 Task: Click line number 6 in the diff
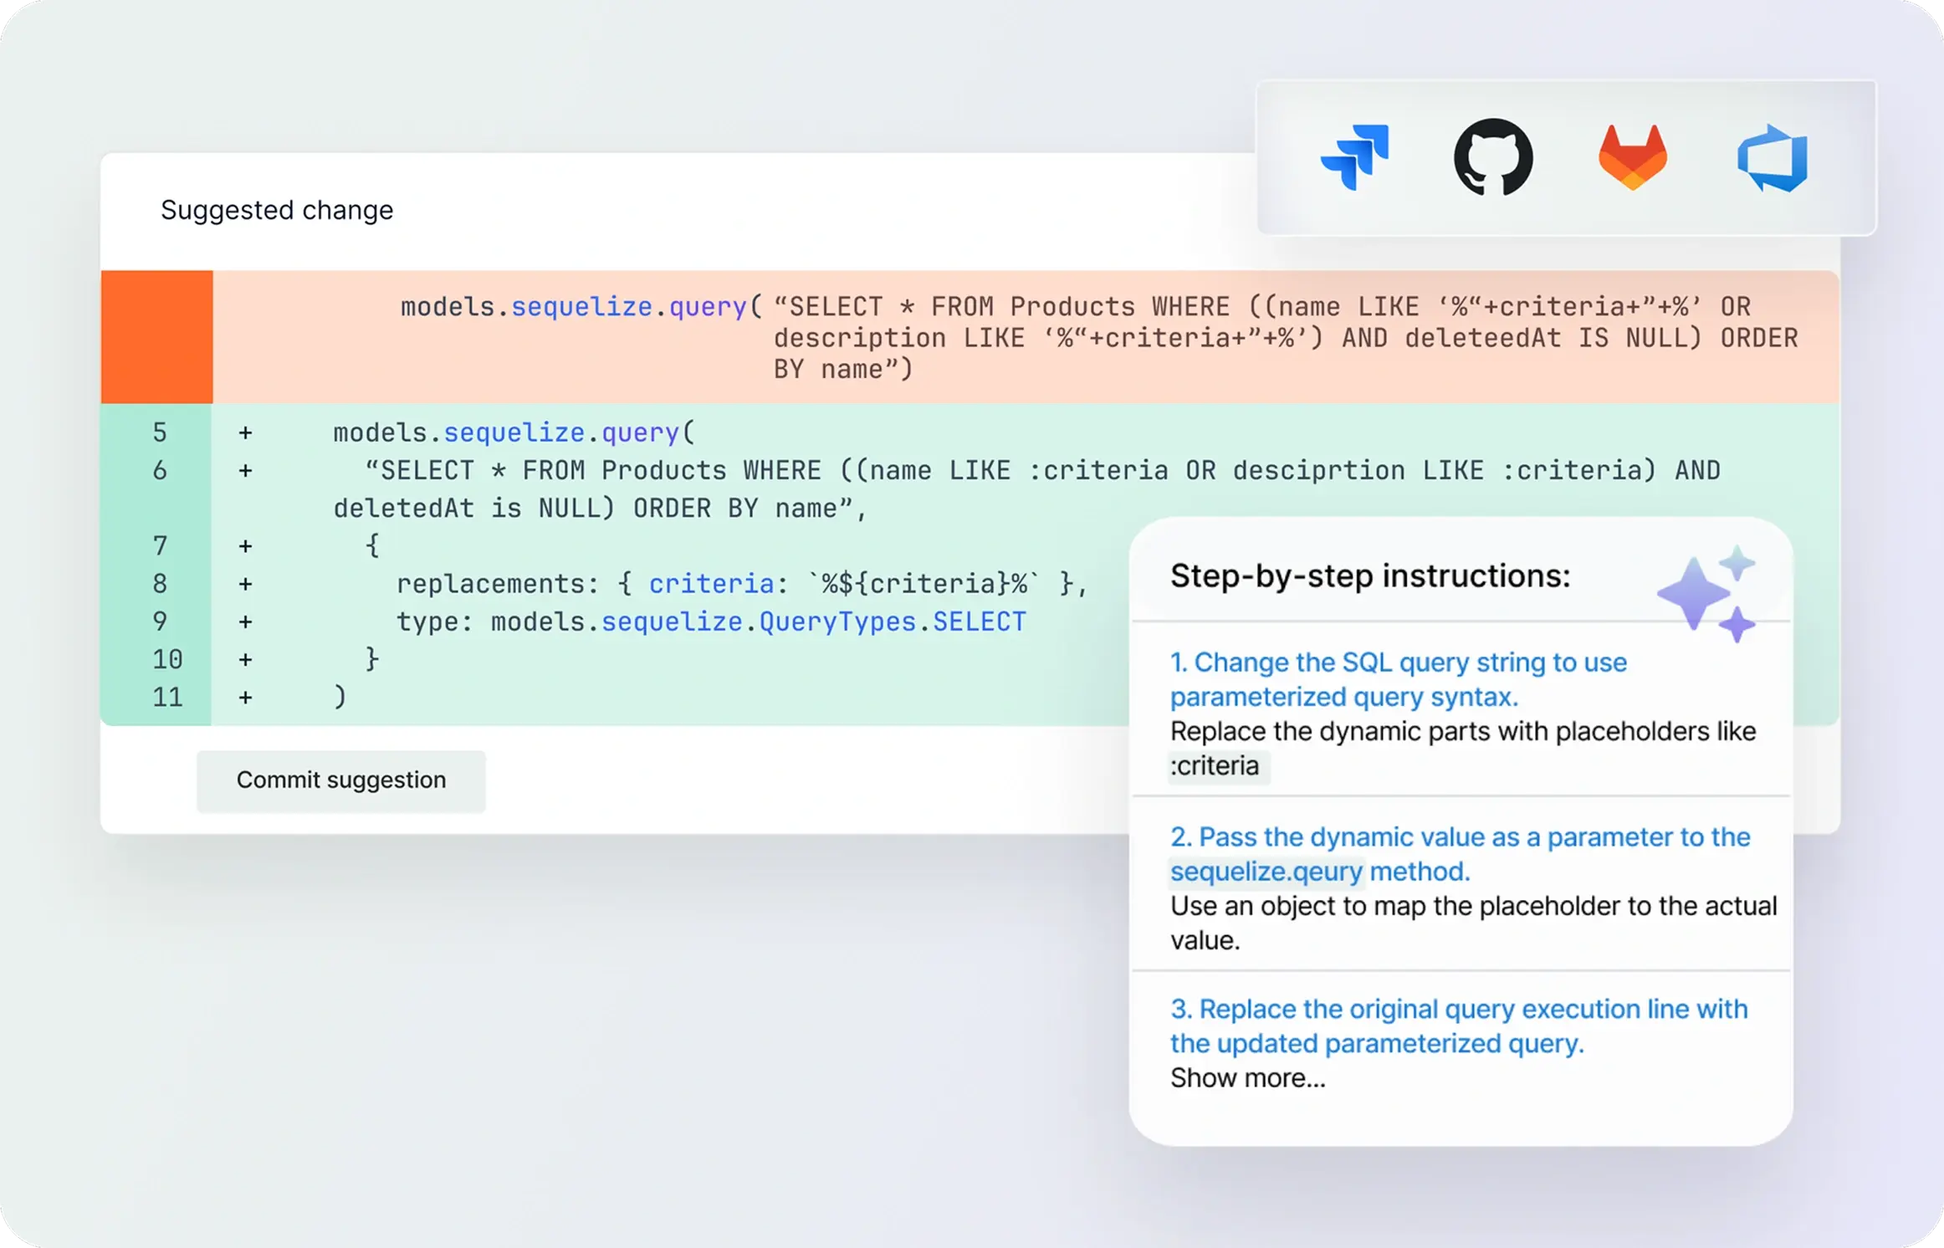(x=160, y=470)
